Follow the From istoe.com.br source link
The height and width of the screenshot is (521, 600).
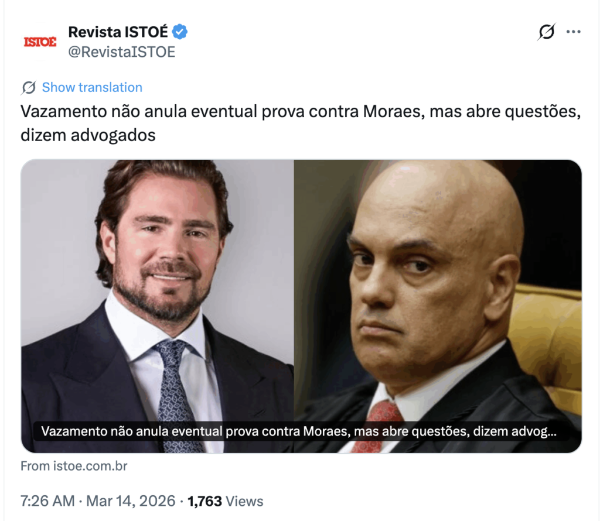click(x=74, y=466)
